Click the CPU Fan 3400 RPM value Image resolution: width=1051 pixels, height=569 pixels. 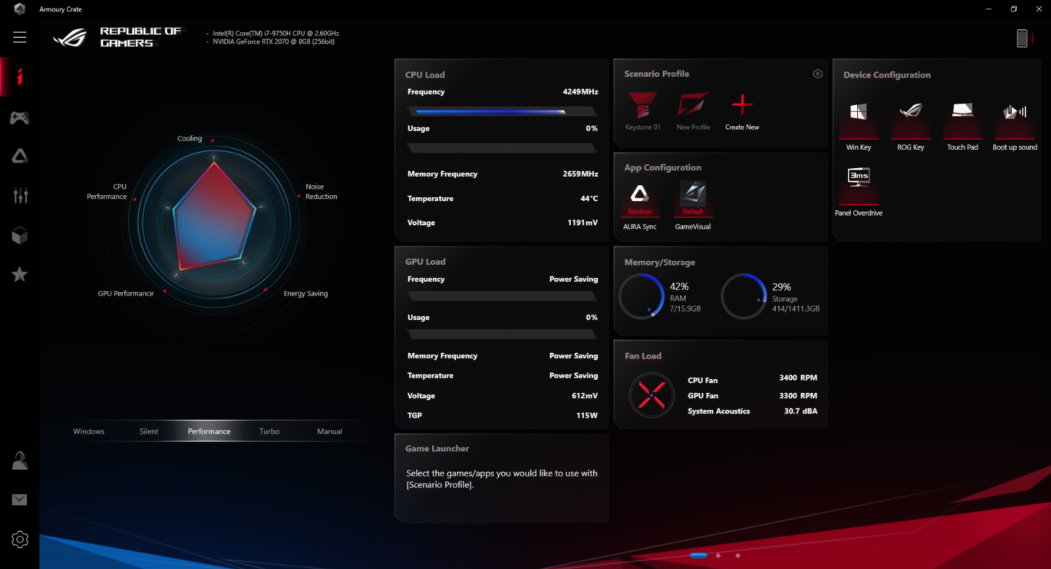[798, 378]
